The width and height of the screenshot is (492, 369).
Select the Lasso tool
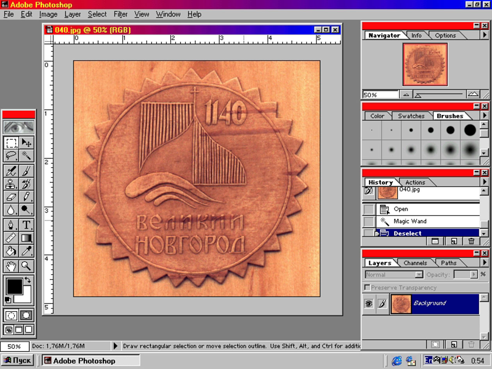point(11,156)
